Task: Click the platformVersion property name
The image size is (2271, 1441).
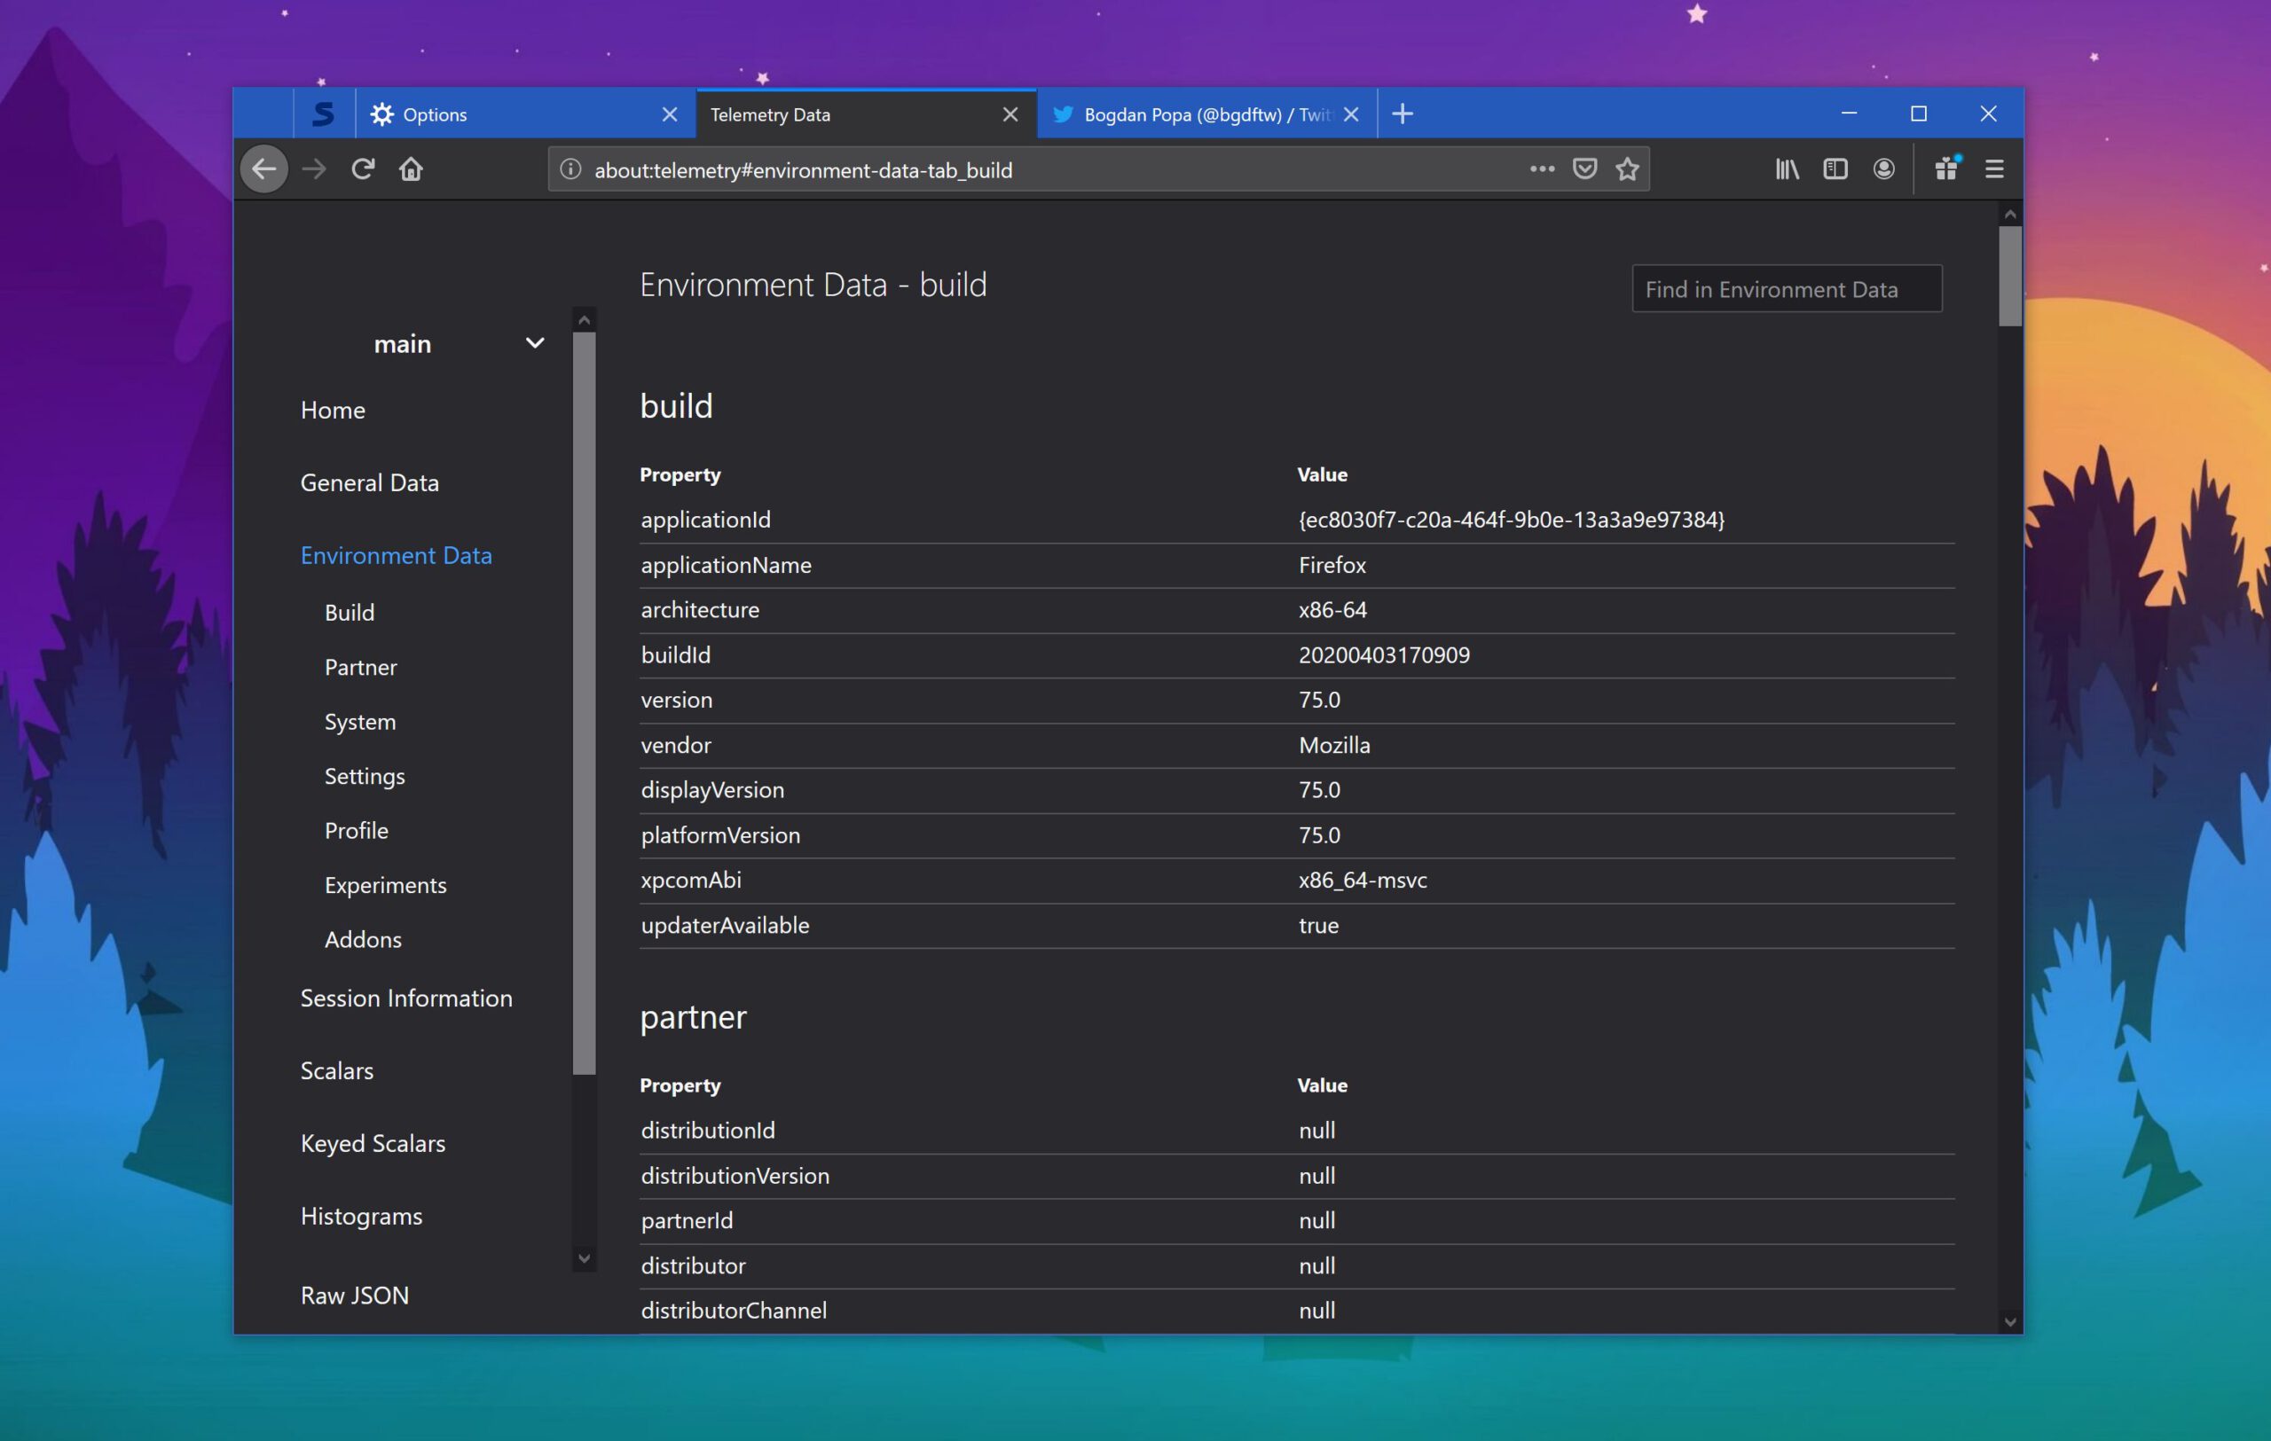Action: click(x=720, y=835)
